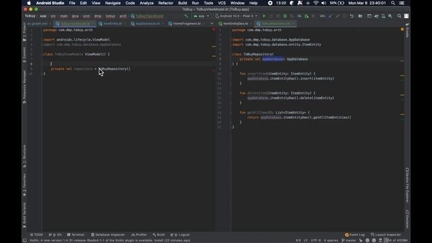Open the VCS menu
Screen dimensions: 432x243
pos(222,3)
